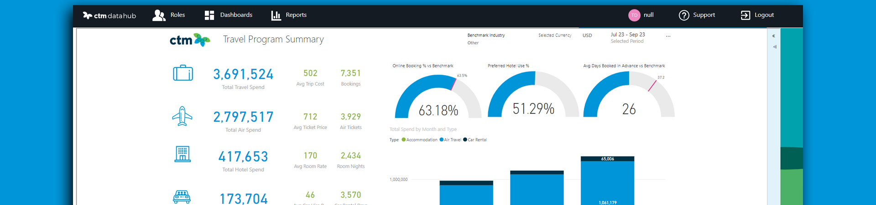Click the Avg Days Booked in Advance title
The width and height of the screenshot is (876, 205).
click(x=624, y=66)
